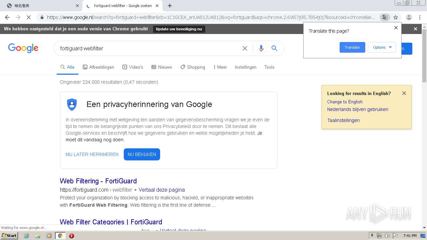Close the Translate this page popup
Viewport: 427px width, 240px height.
pos(396,28)
